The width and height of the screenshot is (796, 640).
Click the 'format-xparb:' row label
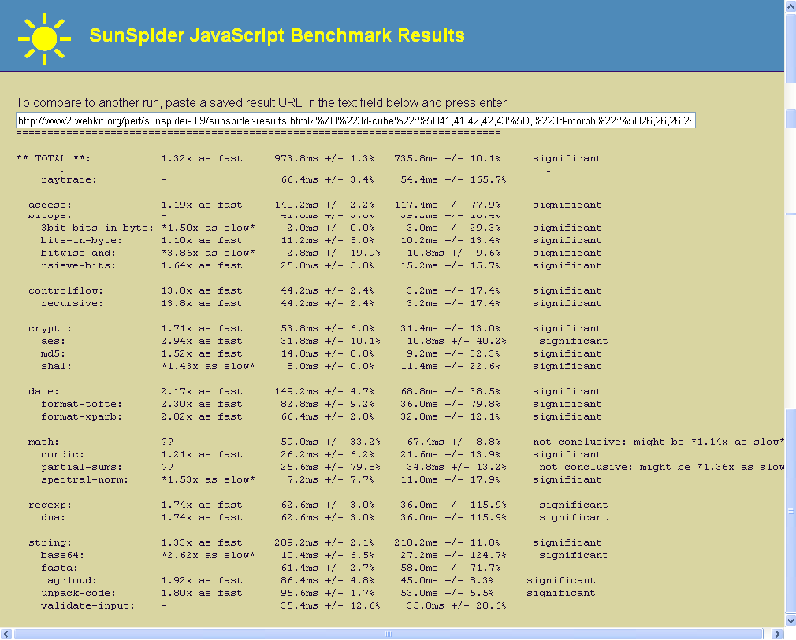click(81, 417)
